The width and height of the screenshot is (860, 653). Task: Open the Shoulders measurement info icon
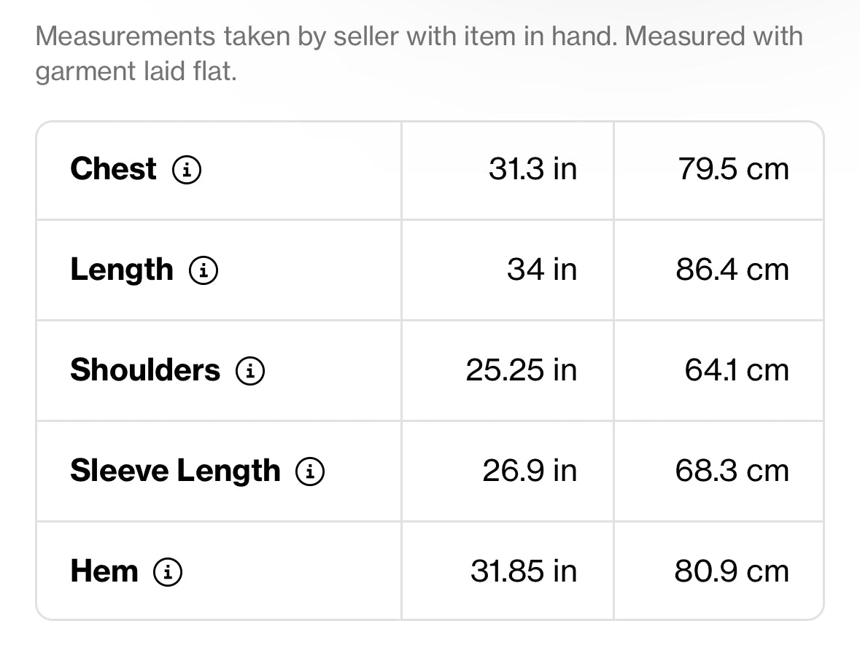pos(250,371)
